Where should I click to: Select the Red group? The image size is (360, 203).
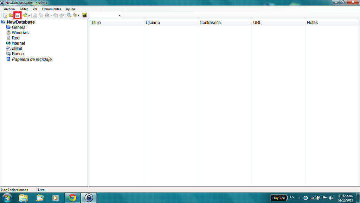[15, 38]
